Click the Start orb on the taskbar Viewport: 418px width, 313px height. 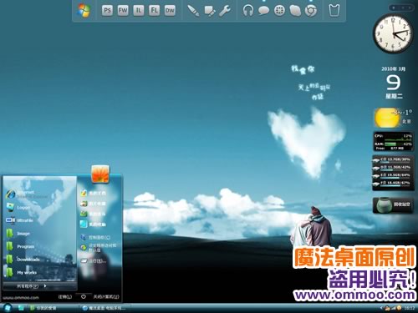8,308
